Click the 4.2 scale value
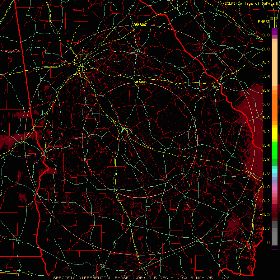Screen dimensions: 280x280 coord(266,132)
